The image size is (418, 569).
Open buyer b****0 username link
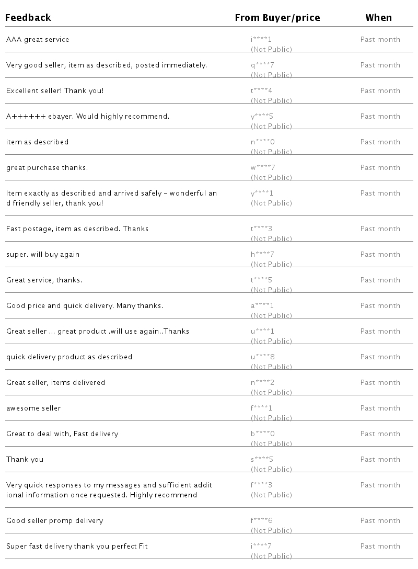[x=262, y=434]
